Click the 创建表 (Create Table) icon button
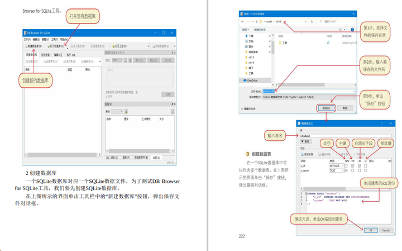Screen dimensions: 402x251 click(32, 61)
